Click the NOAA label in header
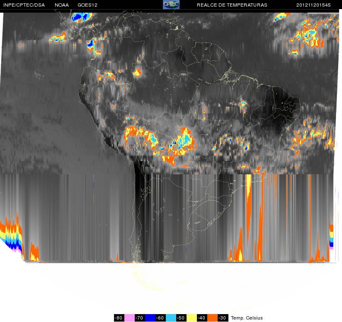Screen dimensions: 342x322 (x=62, y=5)
